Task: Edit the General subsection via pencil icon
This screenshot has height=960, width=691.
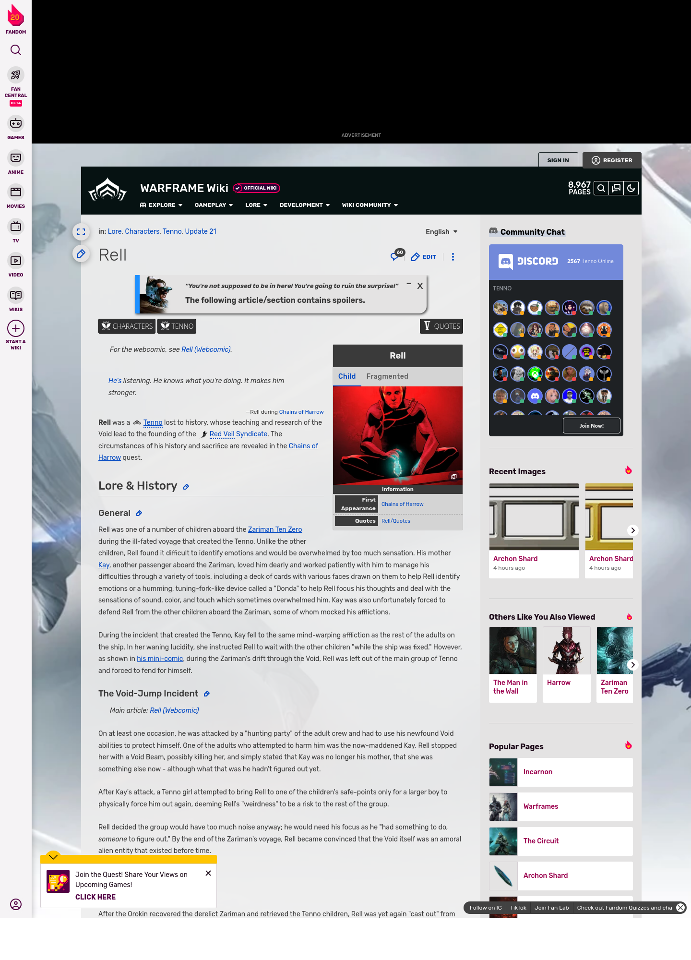Action: 139,514
